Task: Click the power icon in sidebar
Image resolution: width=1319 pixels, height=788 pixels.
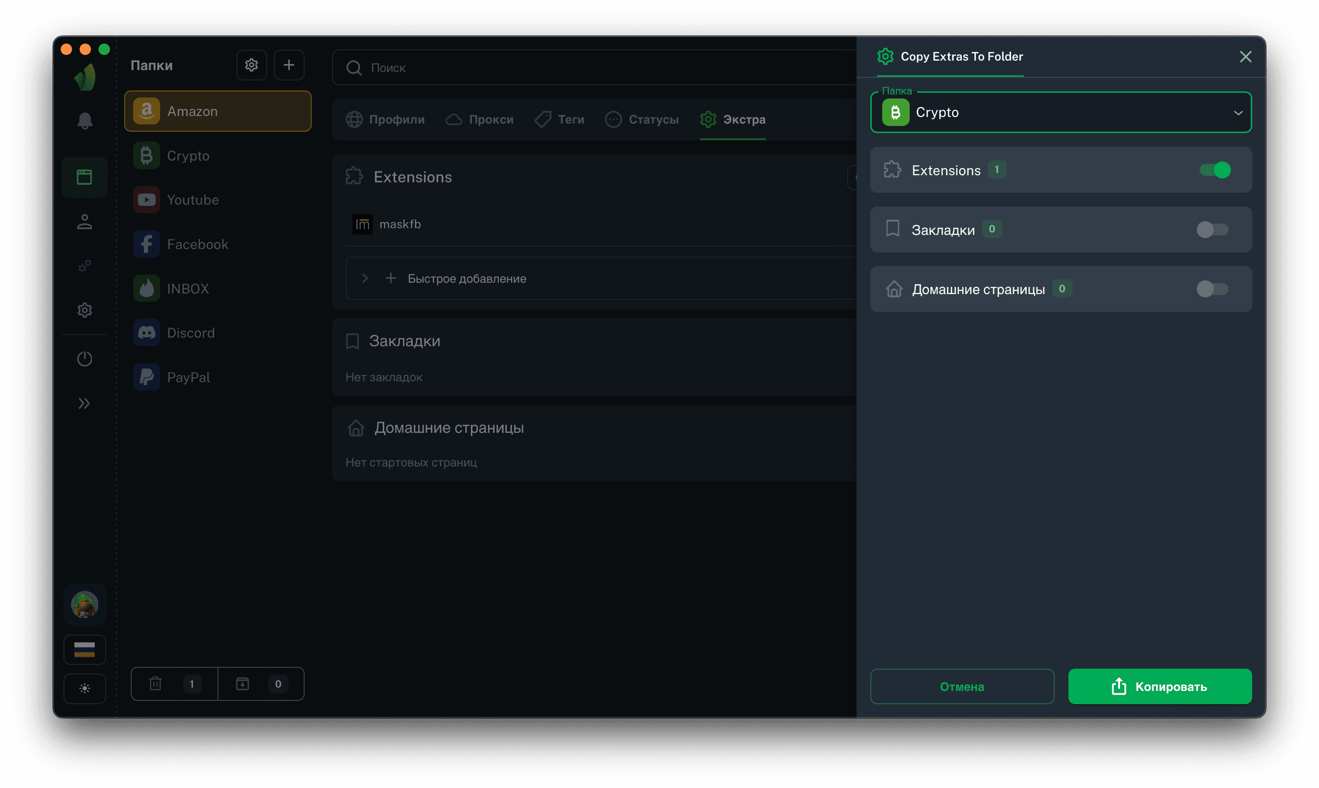Action: pos(84,359)
